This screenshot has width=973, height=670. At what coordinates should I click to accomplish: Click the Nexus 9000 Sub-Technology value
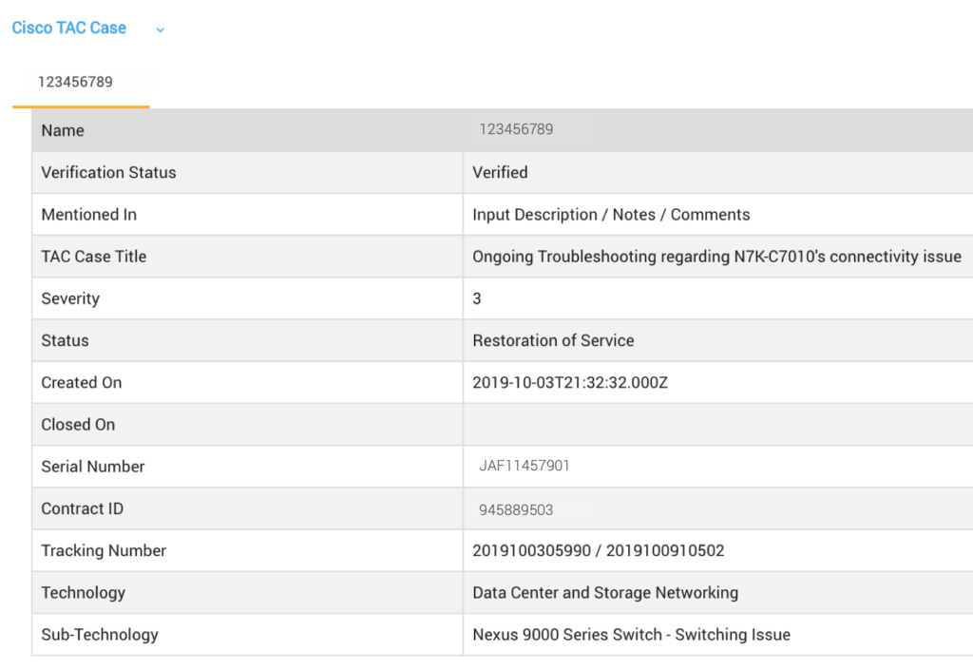631,634
